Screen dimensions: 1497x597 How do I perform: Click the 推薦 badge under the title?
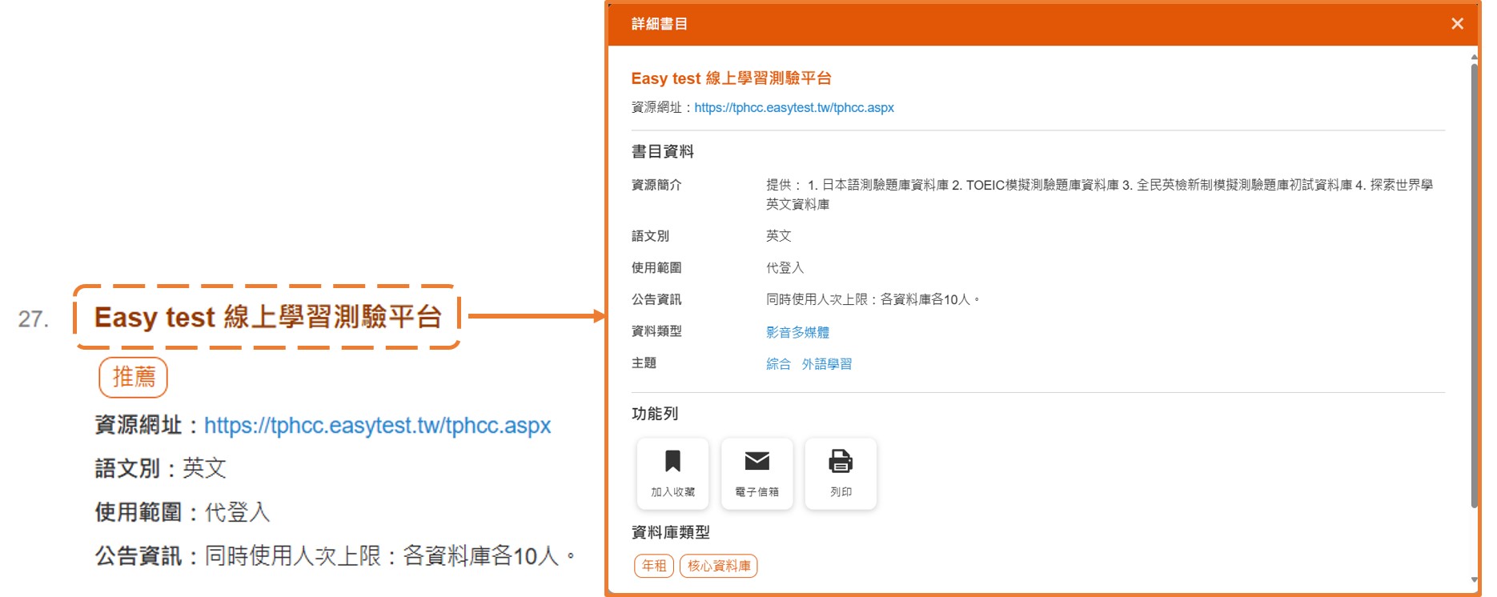[134, 377]
